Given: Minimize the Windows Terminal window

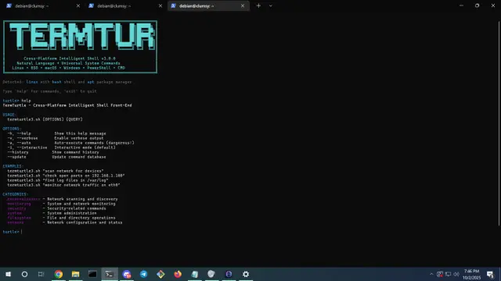Looking at the screenshot, I should pos(461,5).
